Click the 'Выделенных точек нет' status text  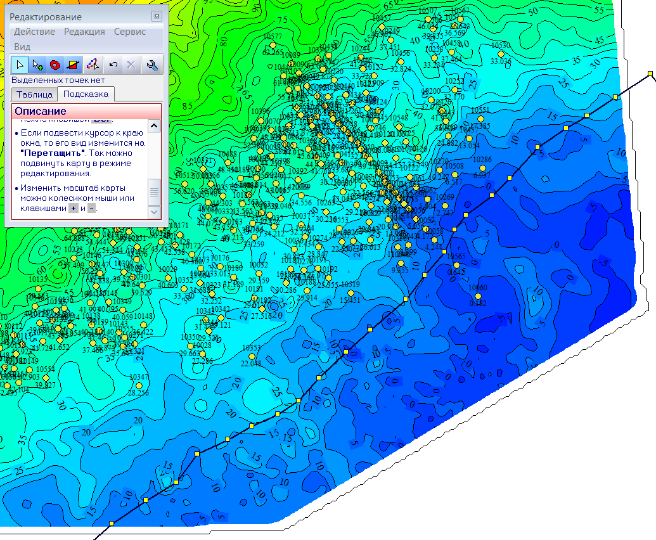point(58,80)
